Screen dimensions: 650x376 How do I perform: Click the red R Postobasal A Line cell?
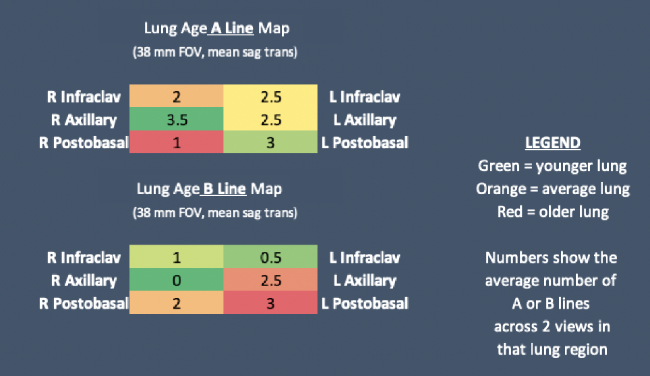point(177,143)
